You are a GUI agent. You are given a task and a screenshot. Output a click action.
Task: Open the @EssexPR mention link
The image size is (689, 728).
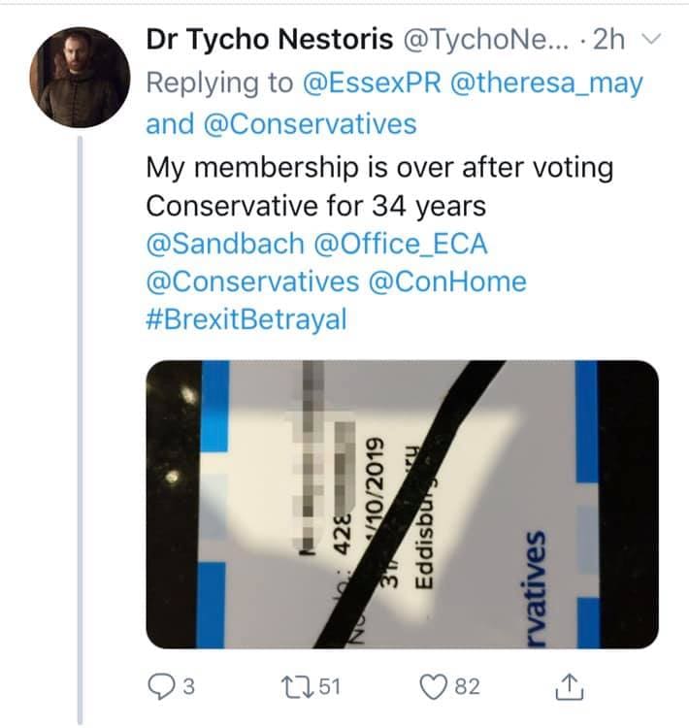tap(372, 83)
